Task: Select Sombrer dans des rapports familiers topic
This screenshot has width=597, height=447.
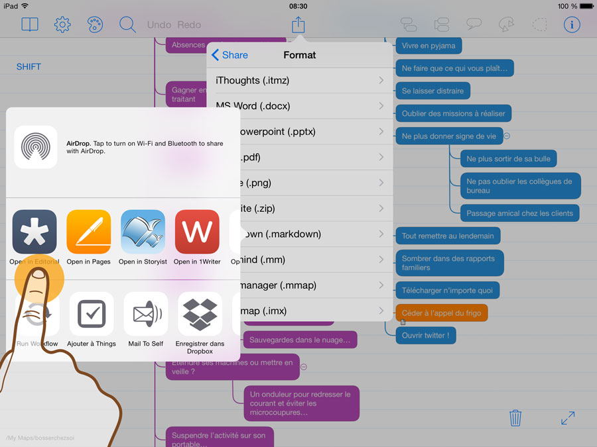Action: click(450, 263)
